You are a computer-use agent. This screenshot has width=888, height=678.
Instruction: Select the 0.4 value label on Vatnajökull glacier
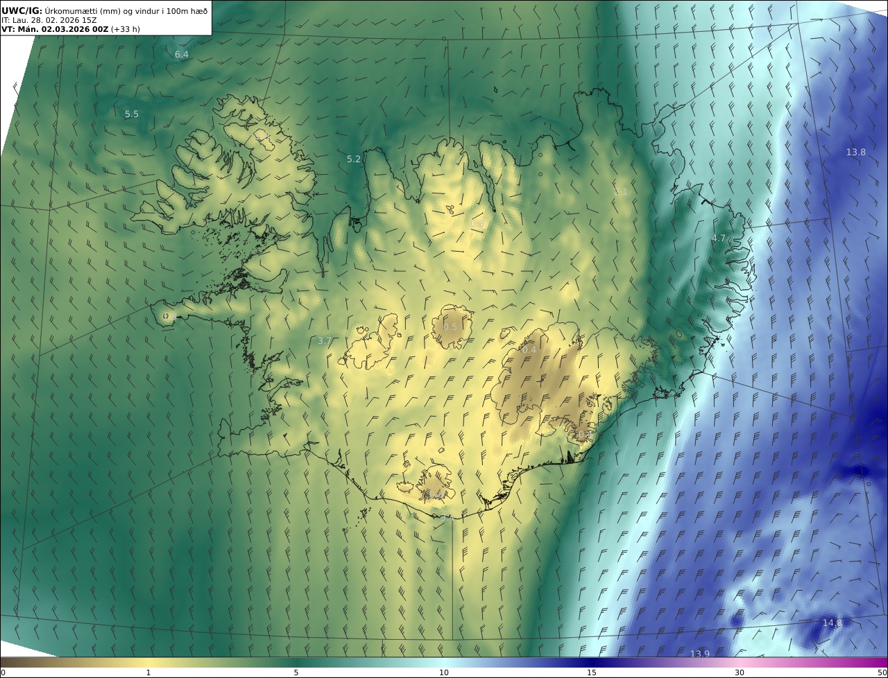529,350
